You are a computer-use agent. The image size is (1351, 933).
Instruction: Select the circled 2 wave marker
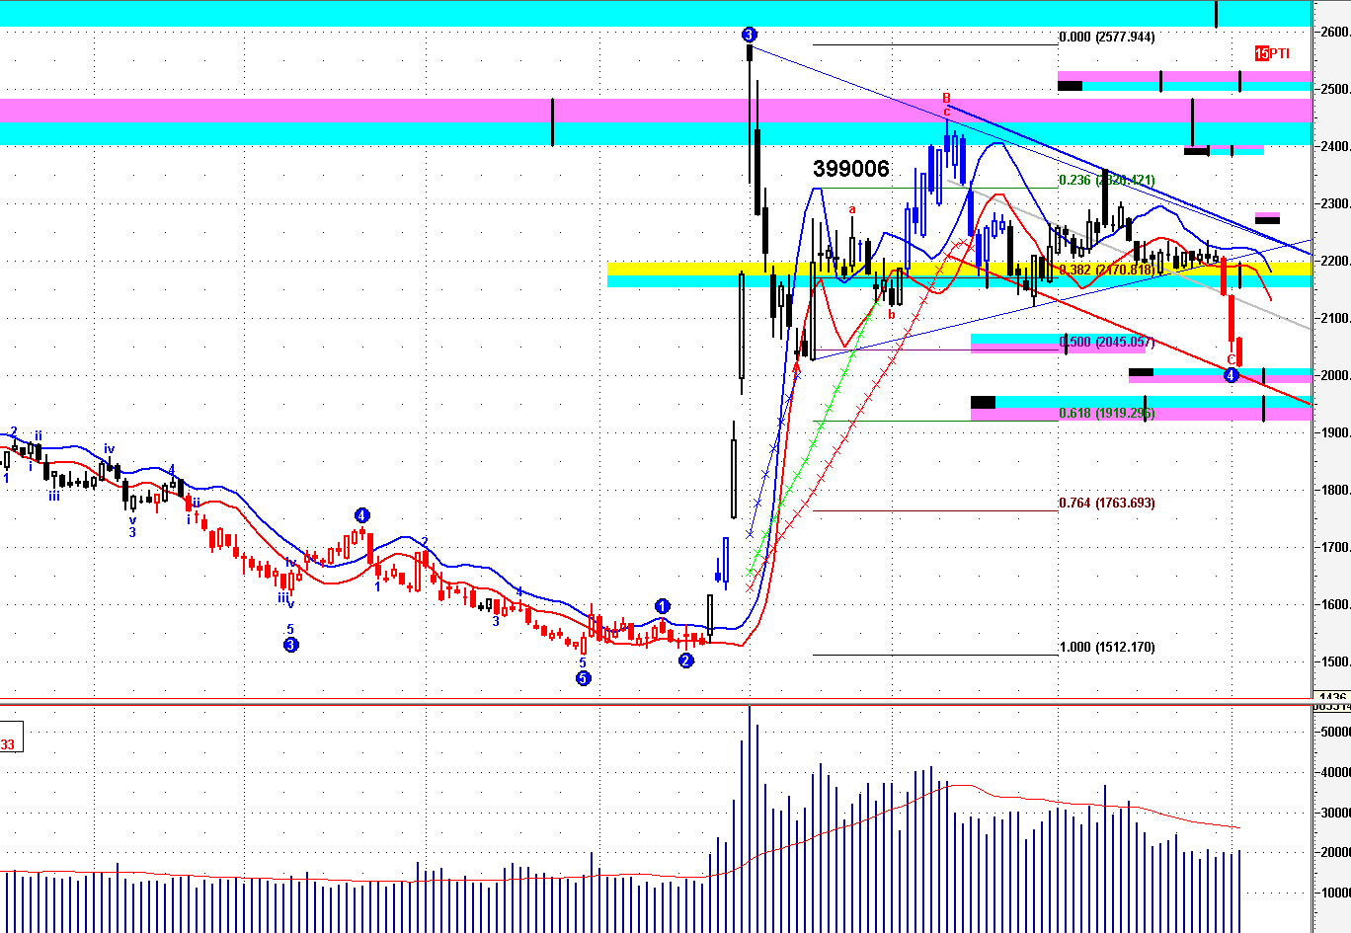686,661
